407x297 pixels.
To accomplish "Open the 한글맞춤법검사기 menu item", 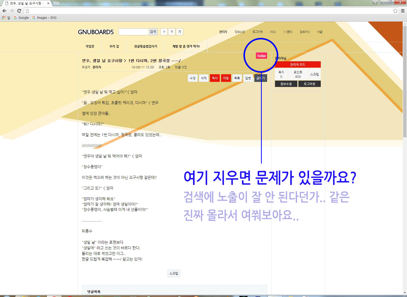I will click(x=146, y=46).
